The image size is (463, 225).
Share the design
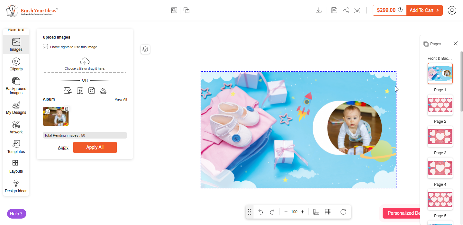pyautogui.click(x=346, y=10)
